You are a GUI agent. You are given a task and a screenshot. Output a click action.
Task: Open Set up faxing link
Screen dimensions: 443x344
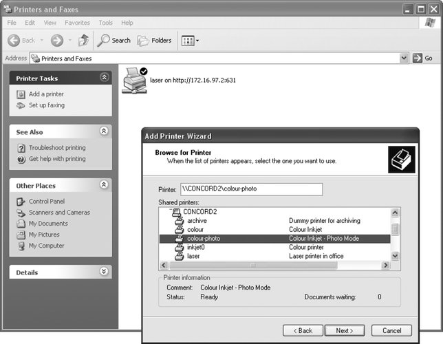click(46, 105)
